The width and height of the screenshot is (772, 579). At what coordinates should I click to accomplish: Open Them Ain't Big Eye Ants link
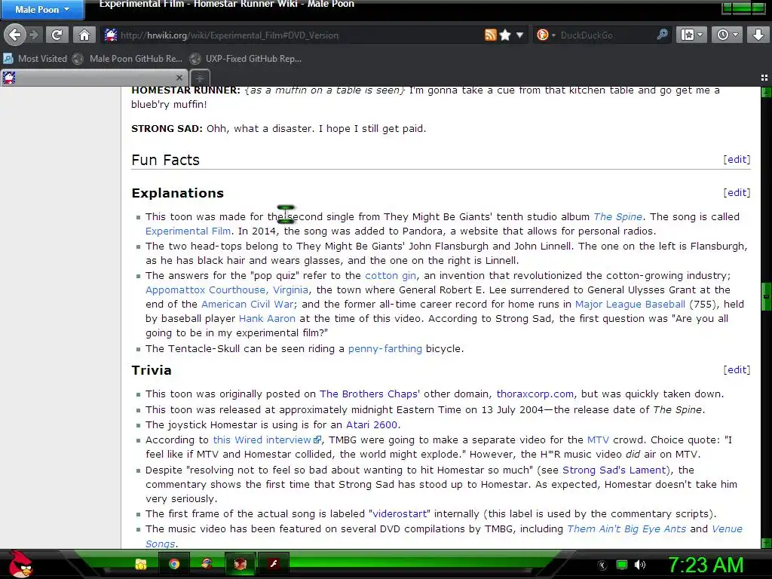pyautogui.click(x=626, y=528)
